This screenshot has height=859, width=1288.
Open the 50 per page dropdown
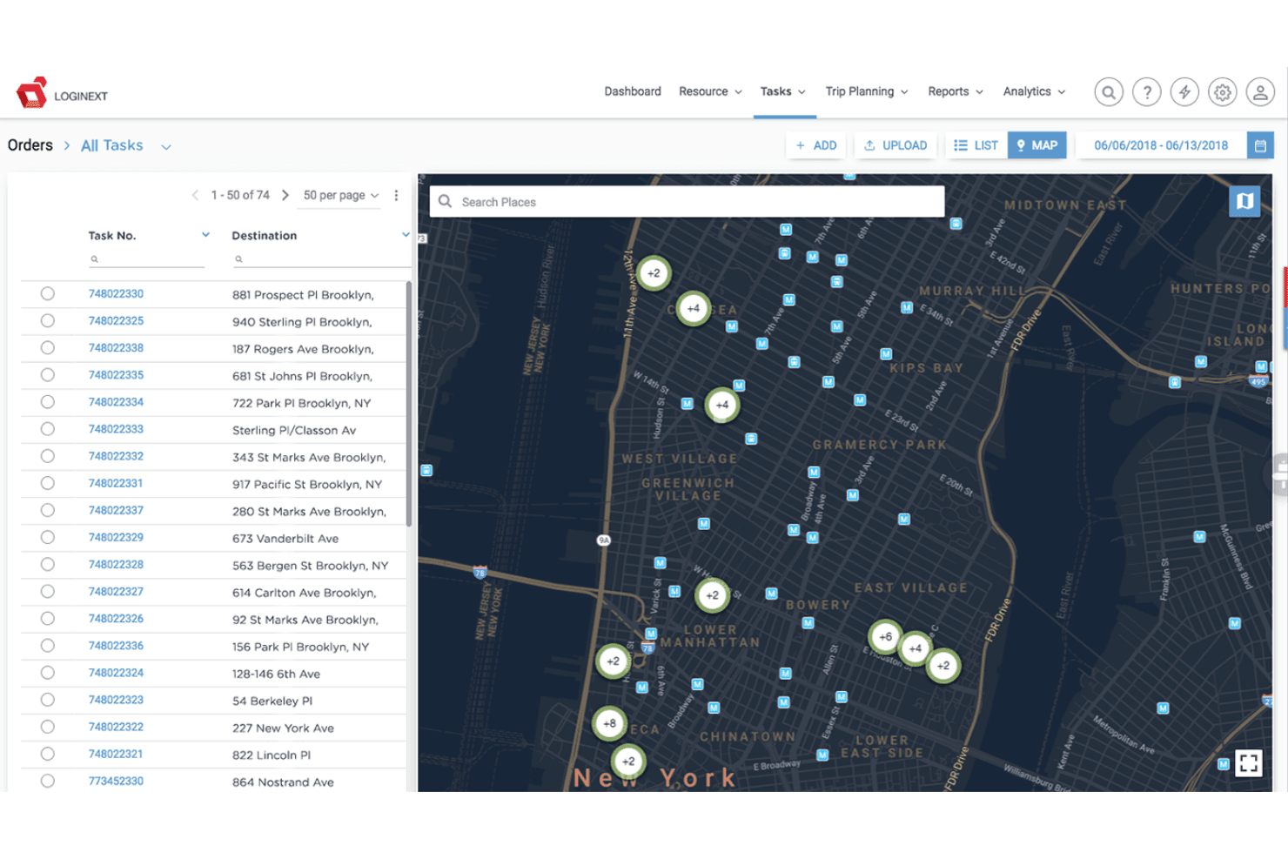[x=340, y=195]
